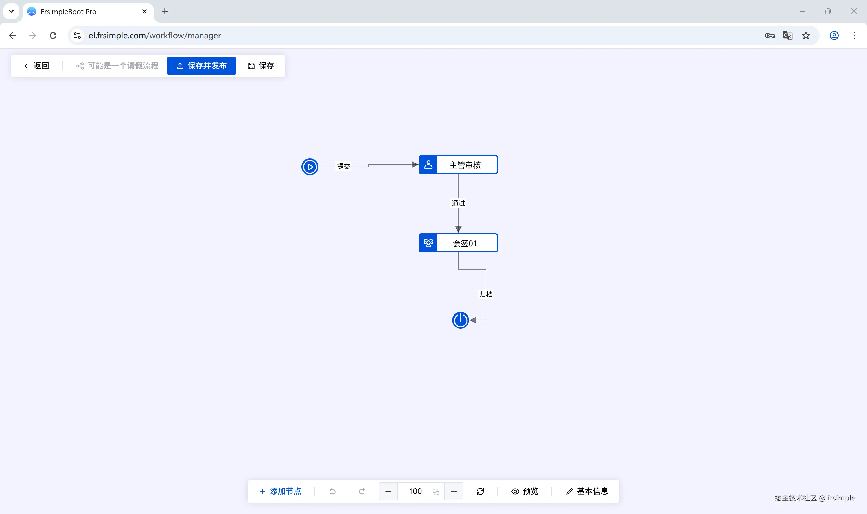Viewport: 867px width, 514px height.
Task: Decrease zoom with the minus button
Action: tap(388, 491)
